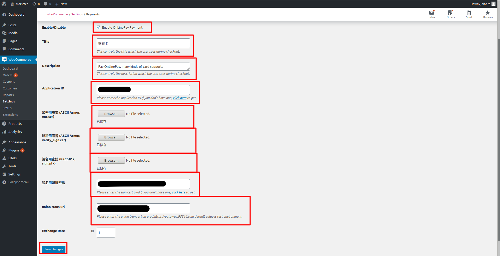500x256 pixels.
Task: Click the updates icon showing 8
Action: [36, 4]
